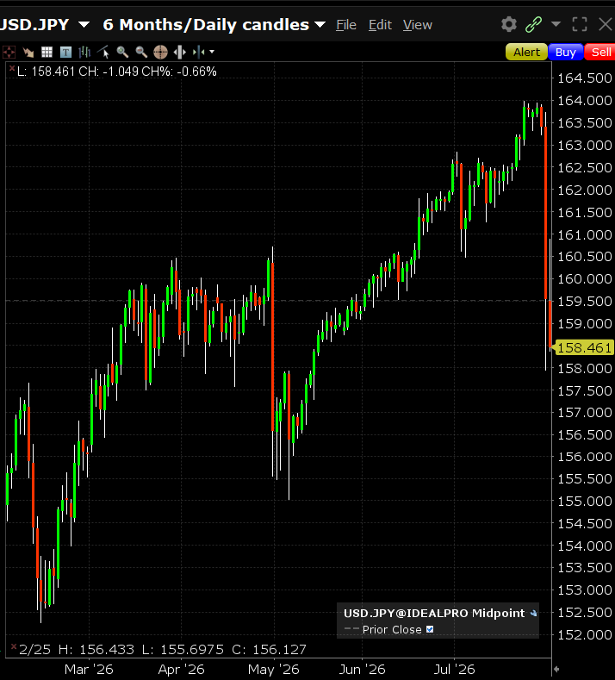This screenshot has height=680, width=615.
Task: Click the 164.000 price axis label
Action: [x=584, y=100]
